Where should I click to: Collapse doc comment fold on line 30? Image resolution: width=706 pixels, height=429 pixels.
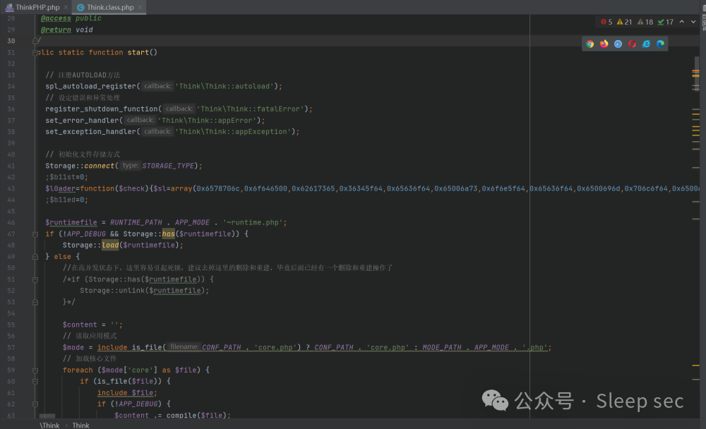[35, 41]
